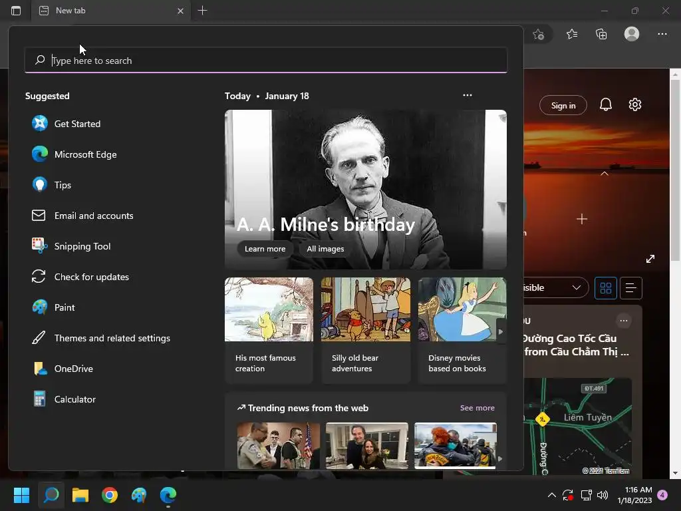The height and width of the screenshot is (511, 681).
Task: Open news card more options menu
Action: click(x=624, y=321)
